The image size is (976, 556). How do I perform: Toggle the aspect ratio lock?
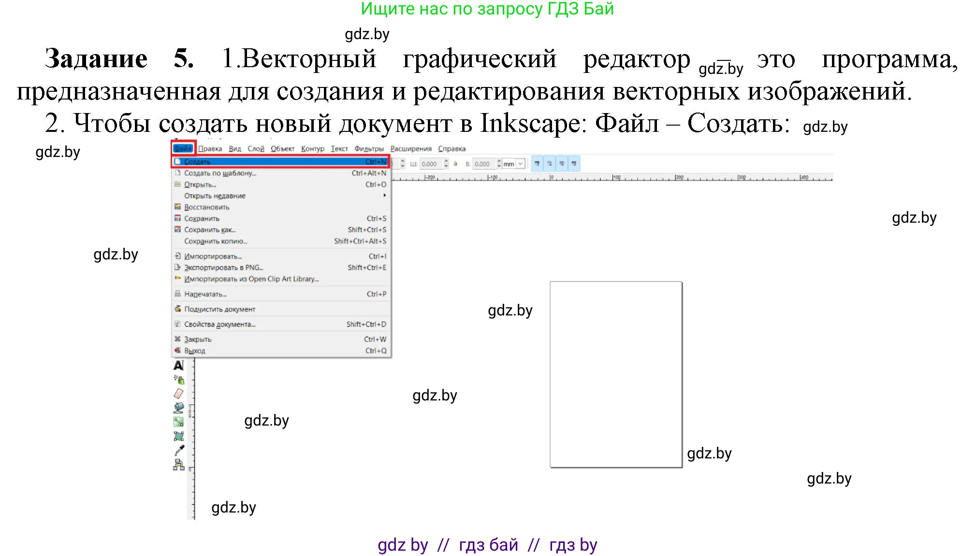pos(455,164)
